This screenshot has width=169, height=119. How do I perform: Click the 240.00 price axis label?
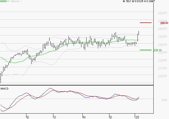(163, 45)
